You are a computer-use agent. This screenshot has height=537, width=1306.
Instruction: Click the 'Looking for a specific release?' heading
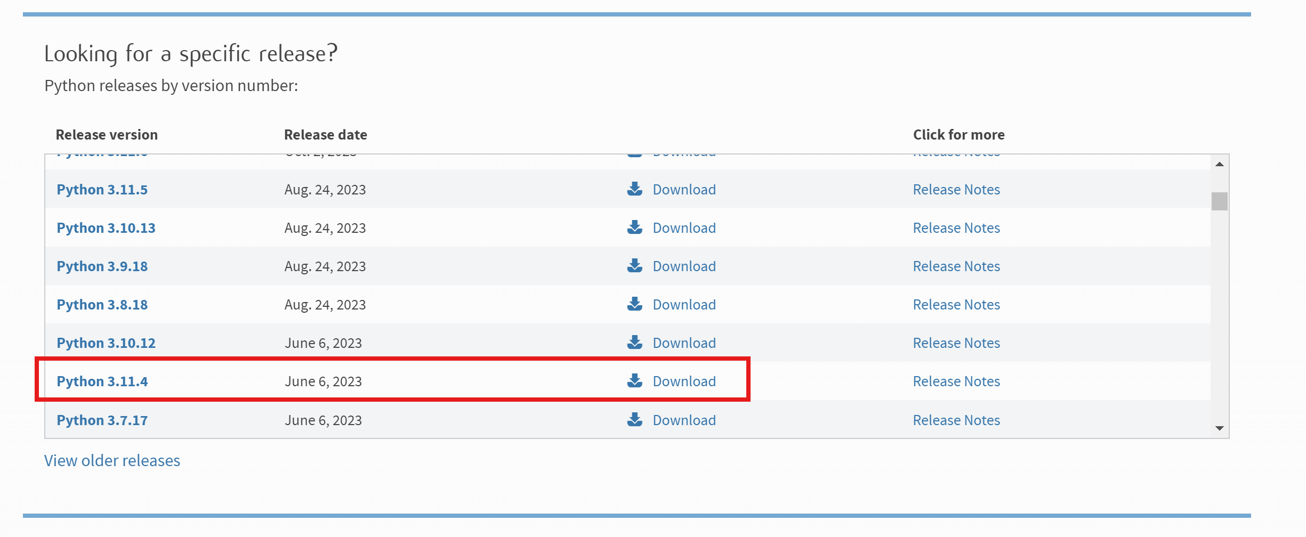[191, 54]
